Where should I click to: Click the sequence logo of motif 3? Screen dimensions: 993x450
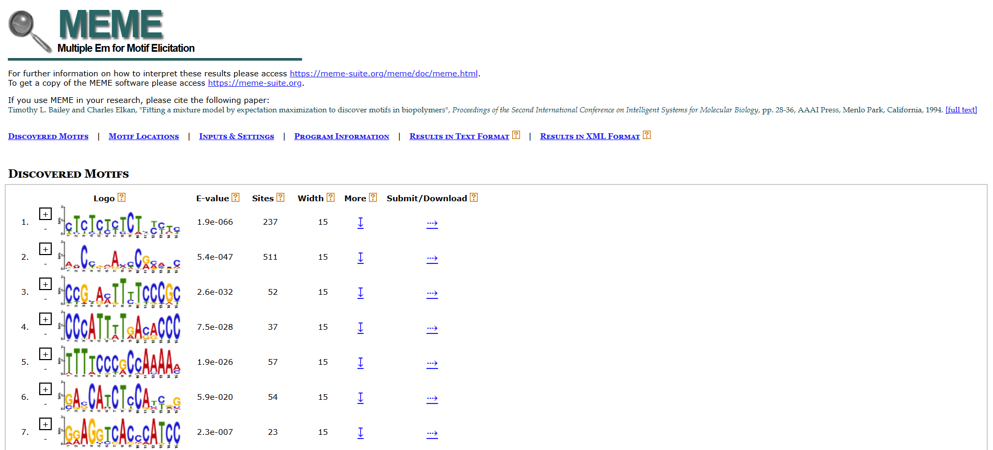(x=120, y=293)
